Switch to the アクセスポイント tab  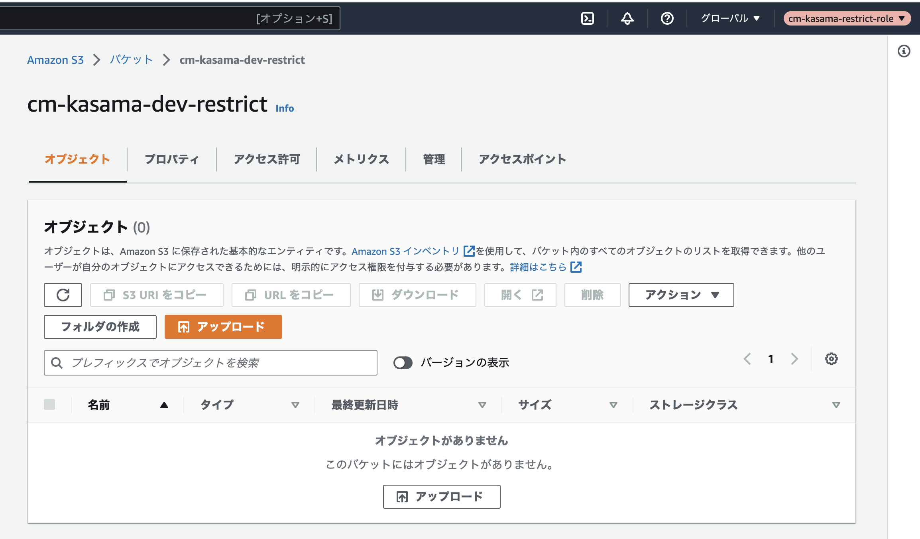click(x=522, y=159)
